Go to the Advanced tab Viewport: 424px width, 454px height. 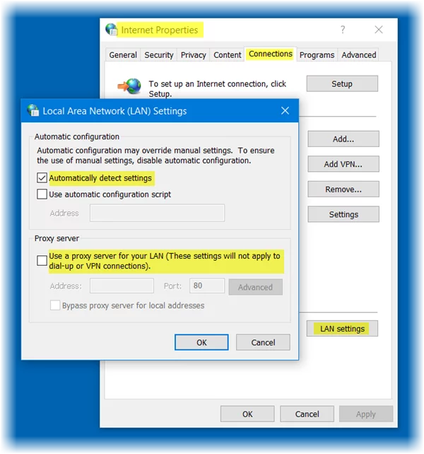[359, 55]
